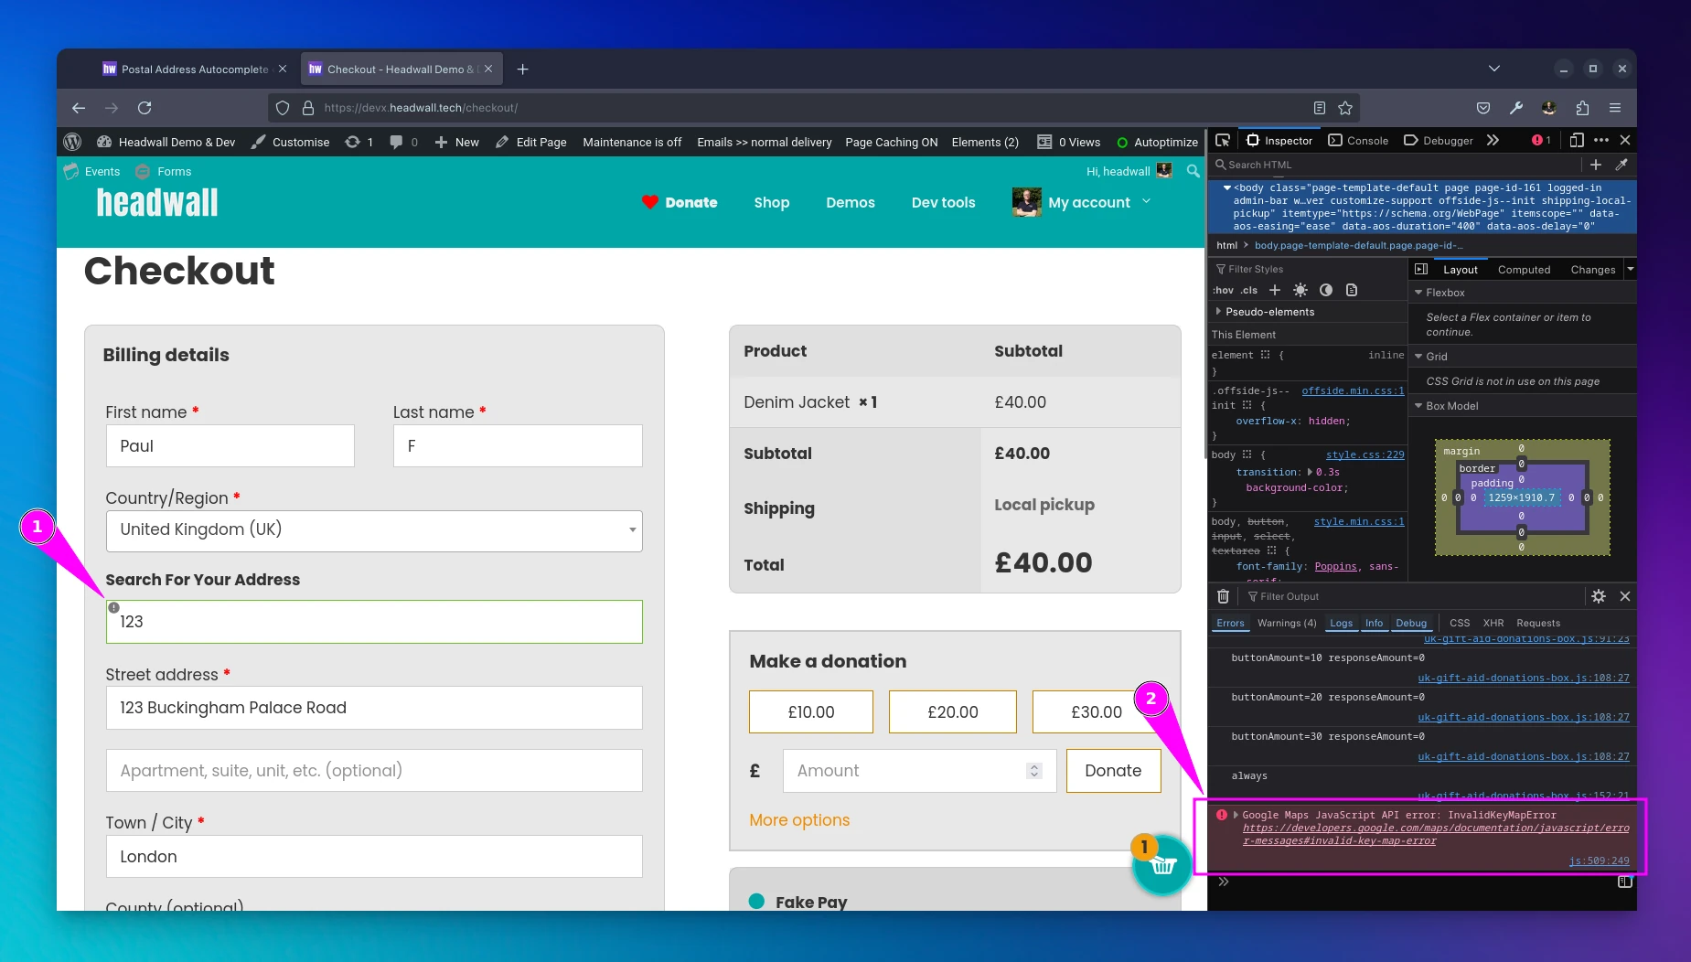Click the Donate button
The height and width of the screenshot is (962, 1691).
point(1113,771)
